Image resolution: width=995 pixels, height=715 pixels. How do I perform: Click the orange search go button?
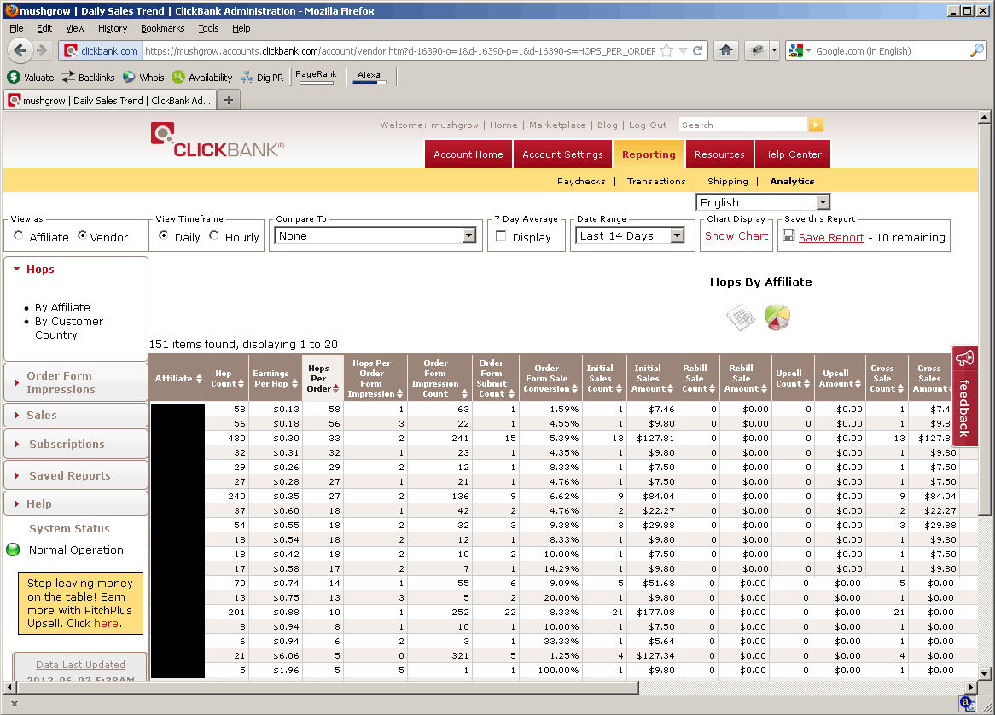[816, 125]
